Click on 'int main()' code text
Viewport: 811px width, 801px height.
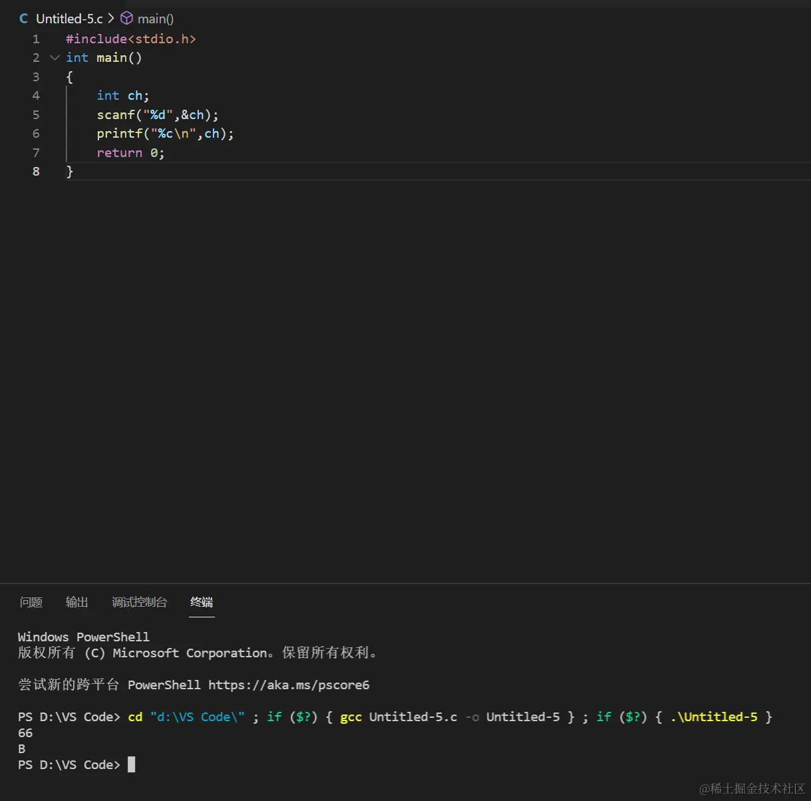104,58
